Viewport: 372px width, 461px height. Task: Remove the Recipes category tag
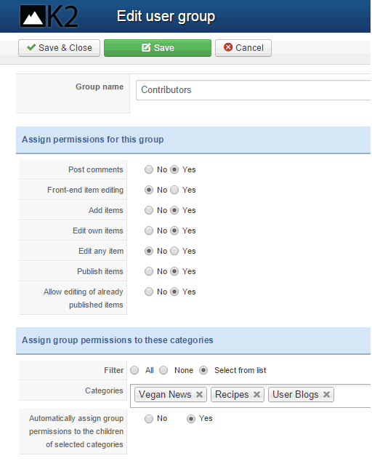pos(256,395)
